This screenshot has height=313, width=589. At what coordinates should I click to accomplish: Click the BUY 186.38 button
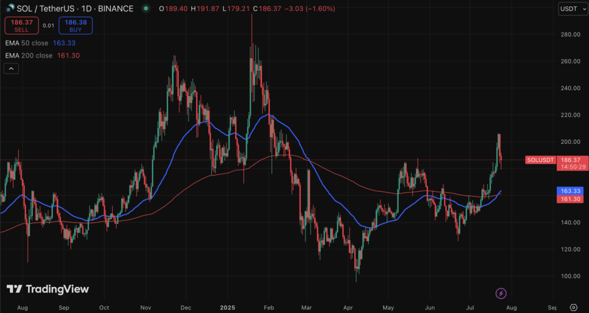(75, 25)
